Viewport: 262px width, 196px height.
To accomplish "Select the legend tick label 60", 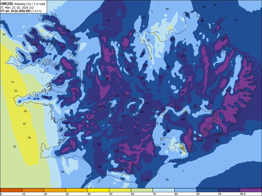I will tap(133, 194).
